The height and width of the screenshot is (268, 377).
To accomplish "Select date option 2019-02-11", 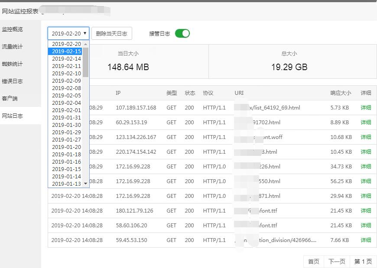I will click(65, 66).
